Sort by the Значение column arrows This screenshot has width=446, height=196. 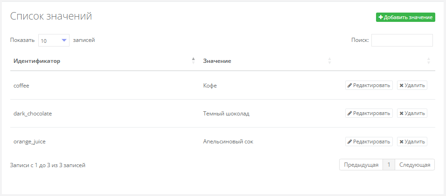(329, 61)
